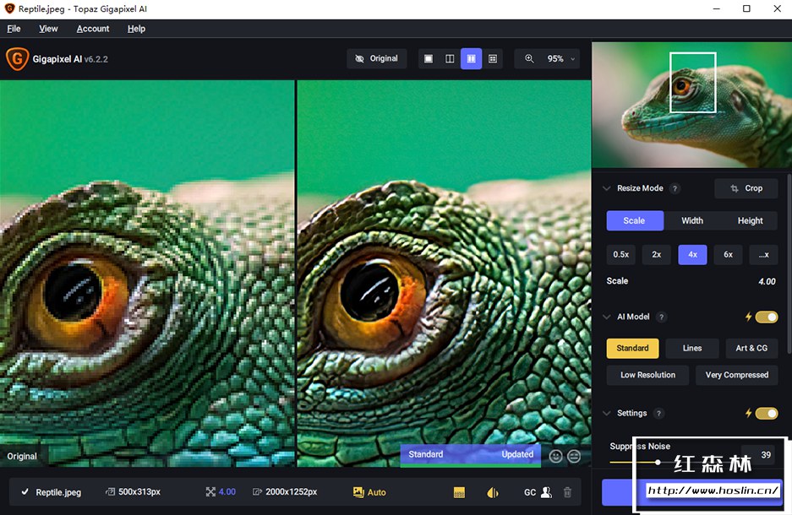Image resolution: width=792 pixels, height=515 pixels.
Task: Select the Scale resize tab
Action: (635, 220)
